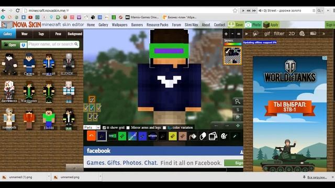Switch to 2D view
The width and height of the screenshot is (335, 188).
pyautogui.click(x=292, y=33)
